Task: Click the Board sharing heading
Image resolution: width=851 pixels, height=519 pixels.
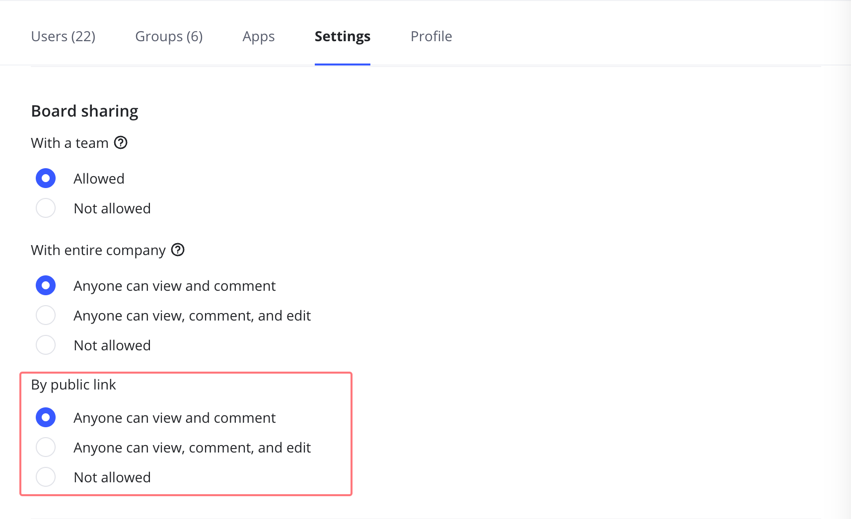Action: (x=84, y=111)
